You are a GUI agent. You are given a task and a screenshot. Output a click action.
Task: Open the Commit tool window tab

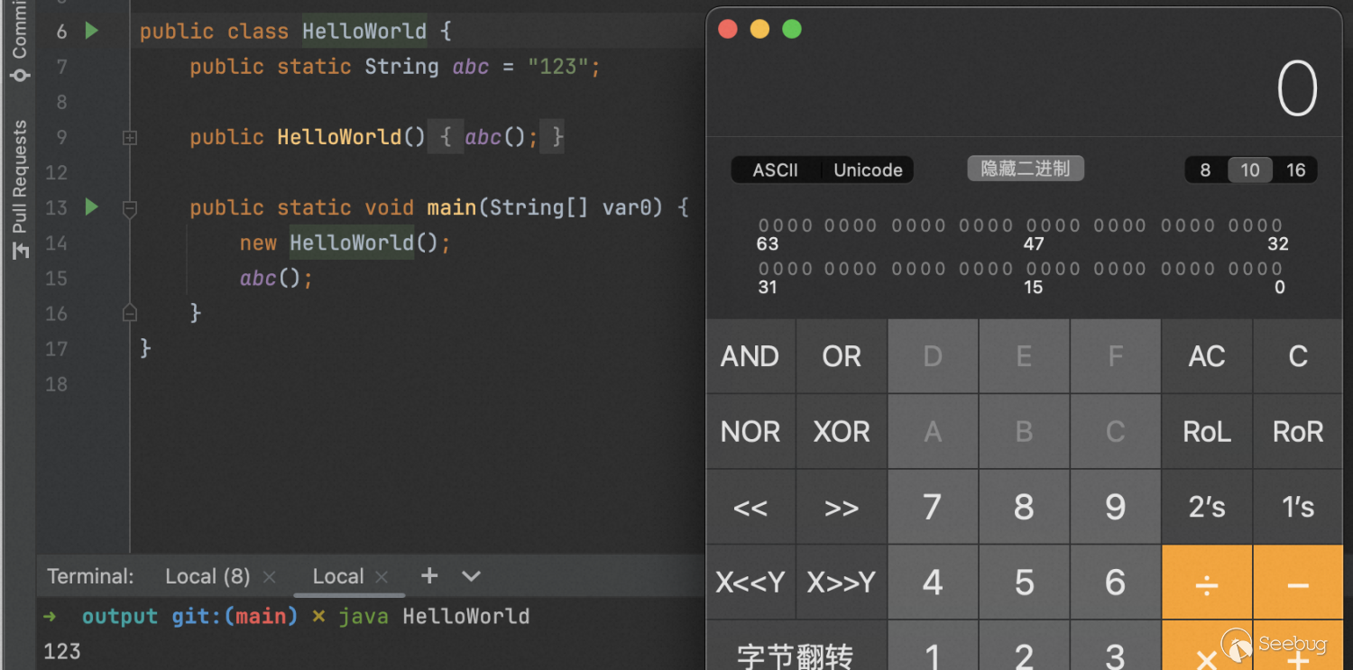pos(19,41)
